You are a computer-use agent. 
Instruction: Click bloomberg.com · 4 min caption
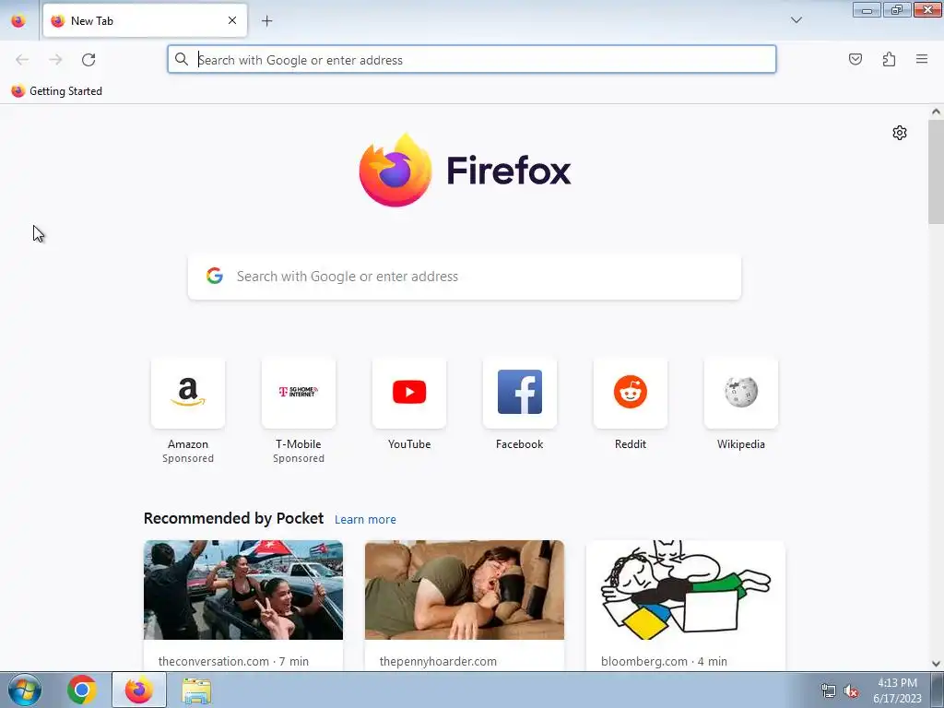click(x=664, y=661)
